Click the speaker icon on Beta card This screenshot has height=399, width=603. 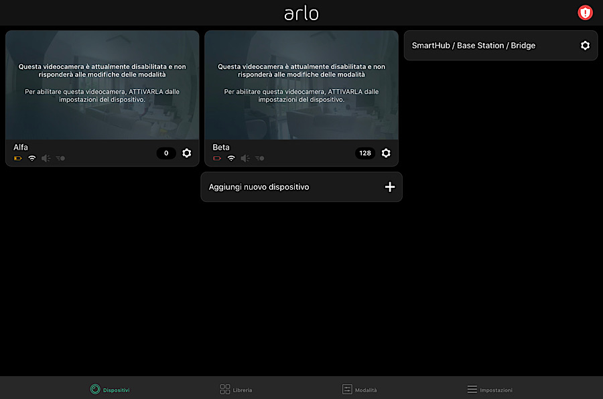tap(245, 158)
